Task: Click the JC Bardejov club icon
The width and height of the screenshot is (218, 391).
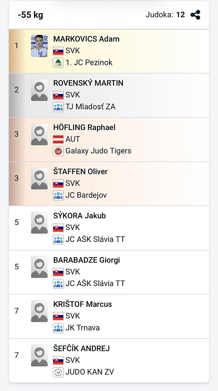Action: [58, 195]
